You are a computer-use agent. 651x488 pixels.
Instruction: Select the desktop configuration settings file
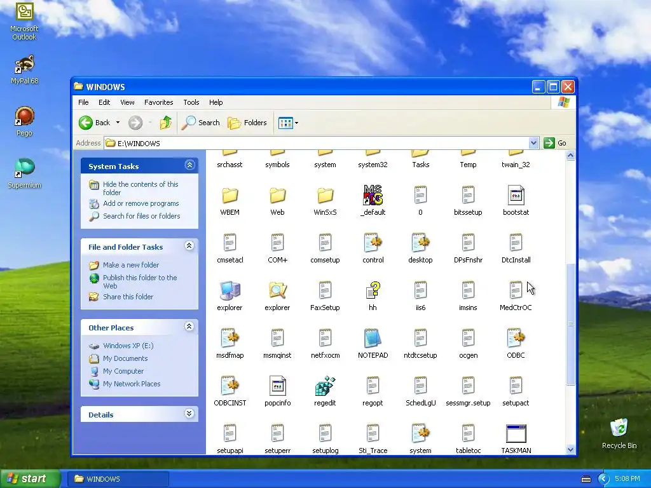pyautogui.click(x=421, y=243)
